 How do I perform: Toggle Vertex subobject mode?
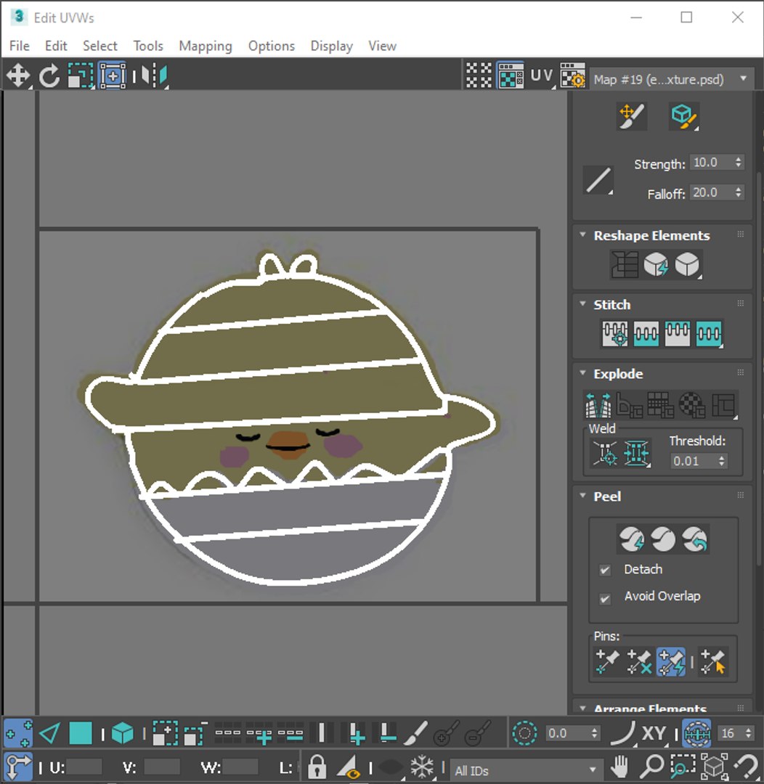18,733
